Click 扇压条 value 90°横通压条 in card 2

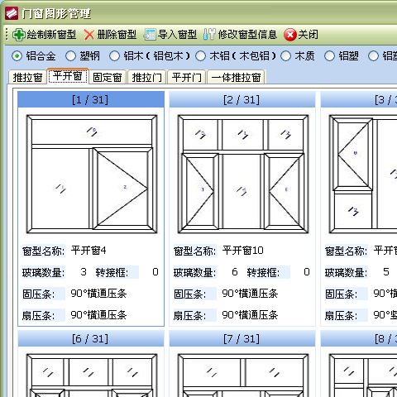tap(250, 315)
